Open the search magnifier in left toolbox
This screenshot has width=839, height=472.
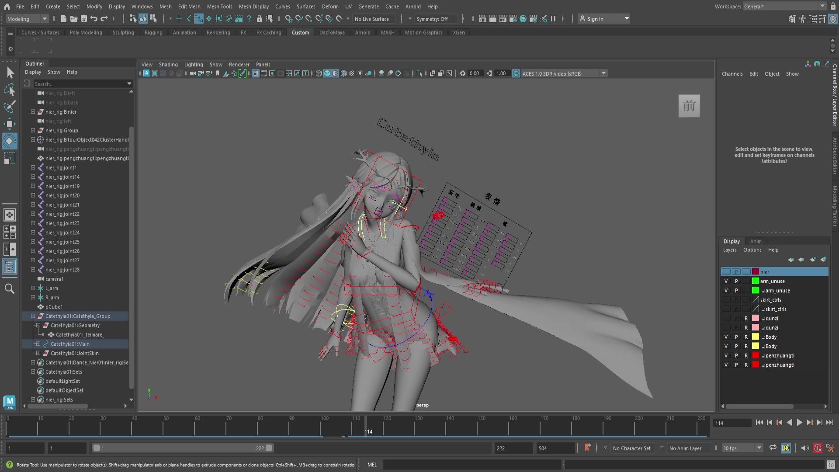click(10, 288)
